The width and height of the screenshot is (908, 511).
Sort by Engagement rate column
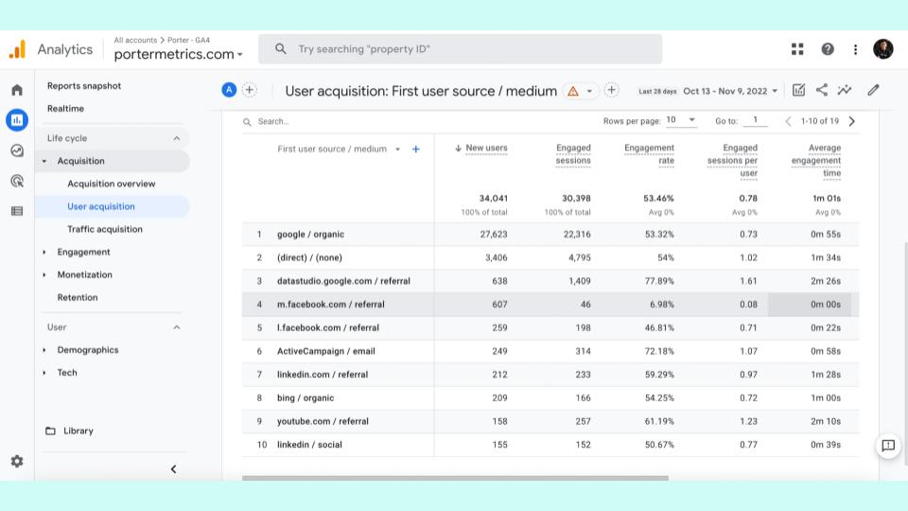coord(649,154)
